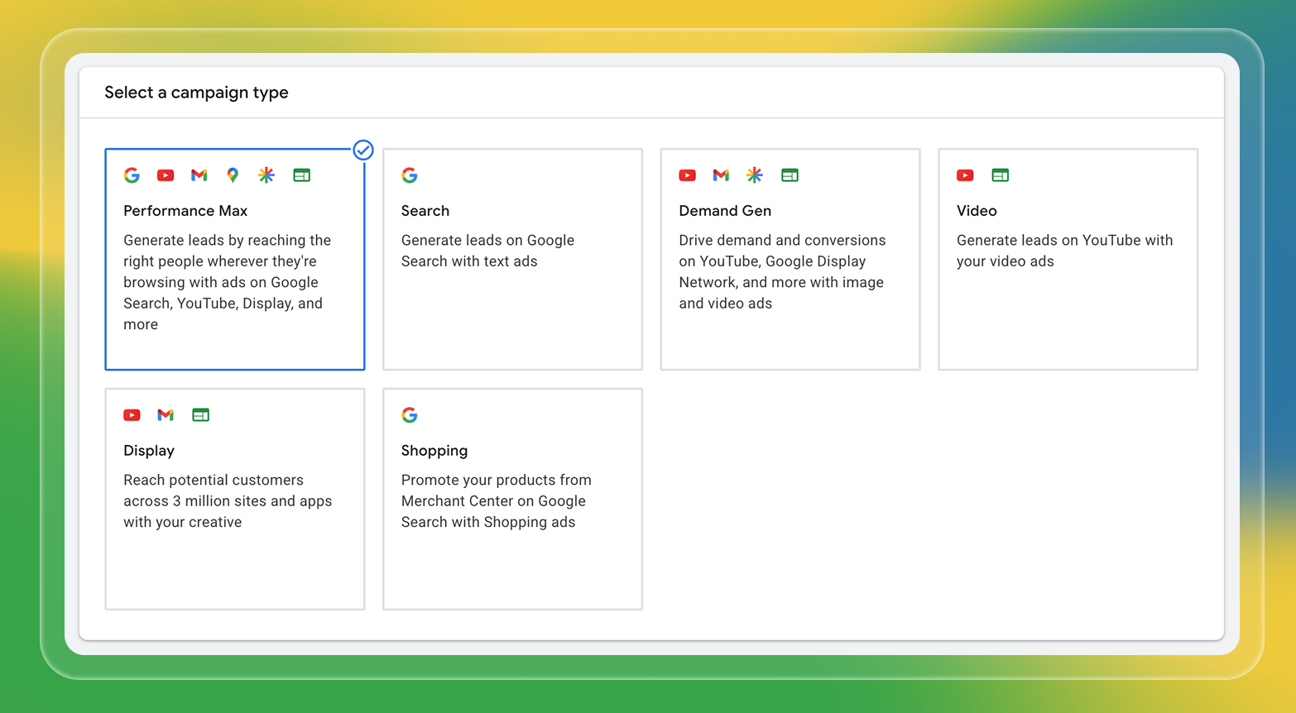This screenshot has height=713, width=1296.
Task: Click the Google icon in Search card
Action: 410,175
